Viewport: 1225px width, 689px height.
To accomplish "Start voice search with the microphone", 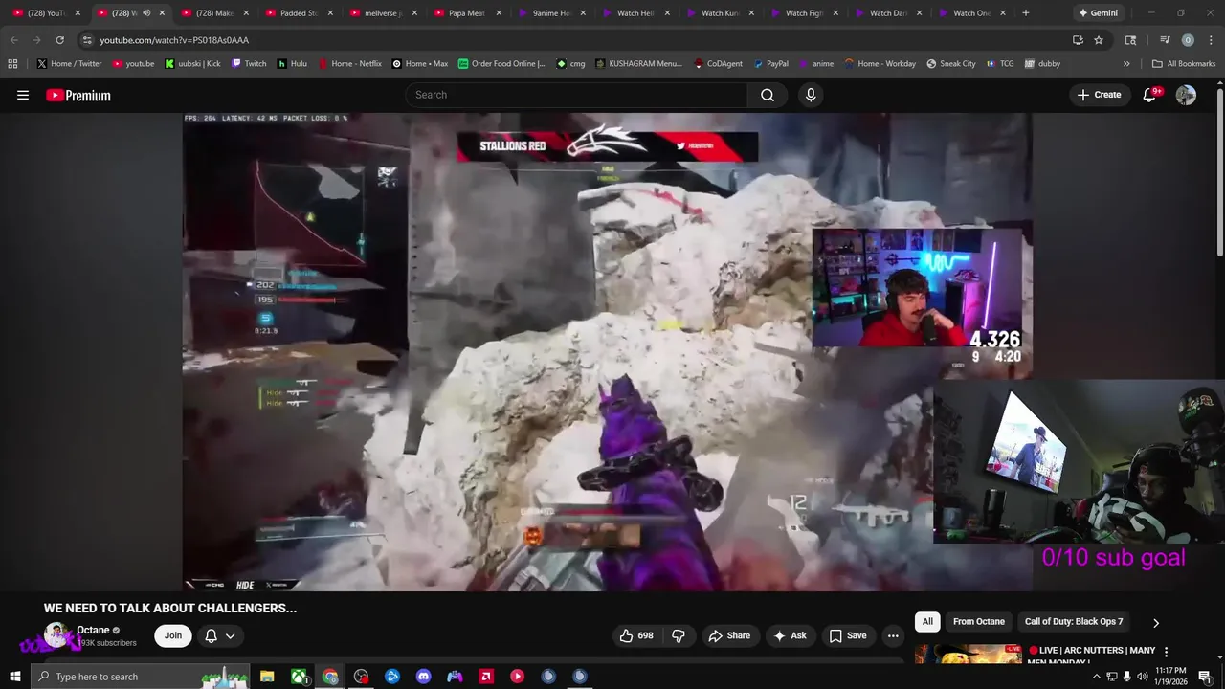I will (811, 95).
